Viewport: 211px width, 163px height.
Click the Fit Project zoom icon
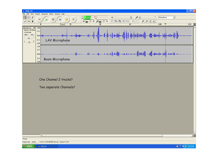pyautogui.click(x=154, y=21)
